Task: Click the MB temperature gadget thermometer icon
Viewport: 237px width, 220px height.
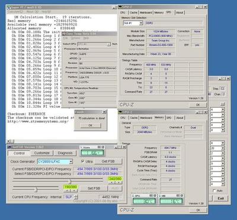Action: tap(161, 196)
